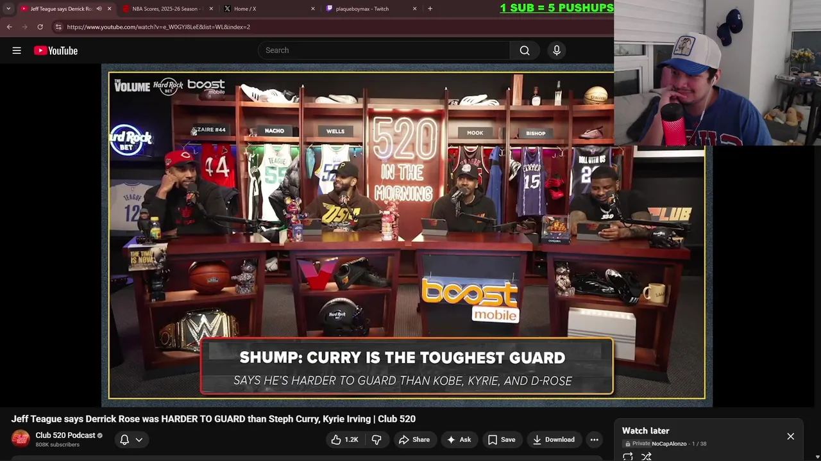Dislike the video
This screenshot has height=461, width=821.
(377, 439)
